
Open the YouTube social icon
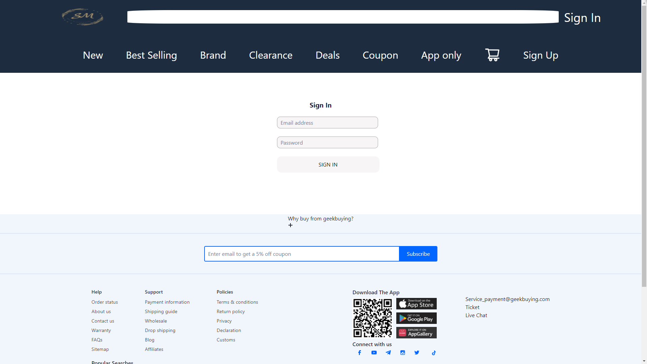click(374, 353)
